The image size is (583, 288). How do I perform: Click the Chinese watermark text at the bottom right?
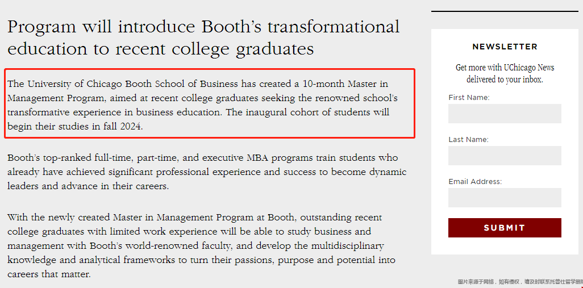pyautogui.click(x=520, y=282)
